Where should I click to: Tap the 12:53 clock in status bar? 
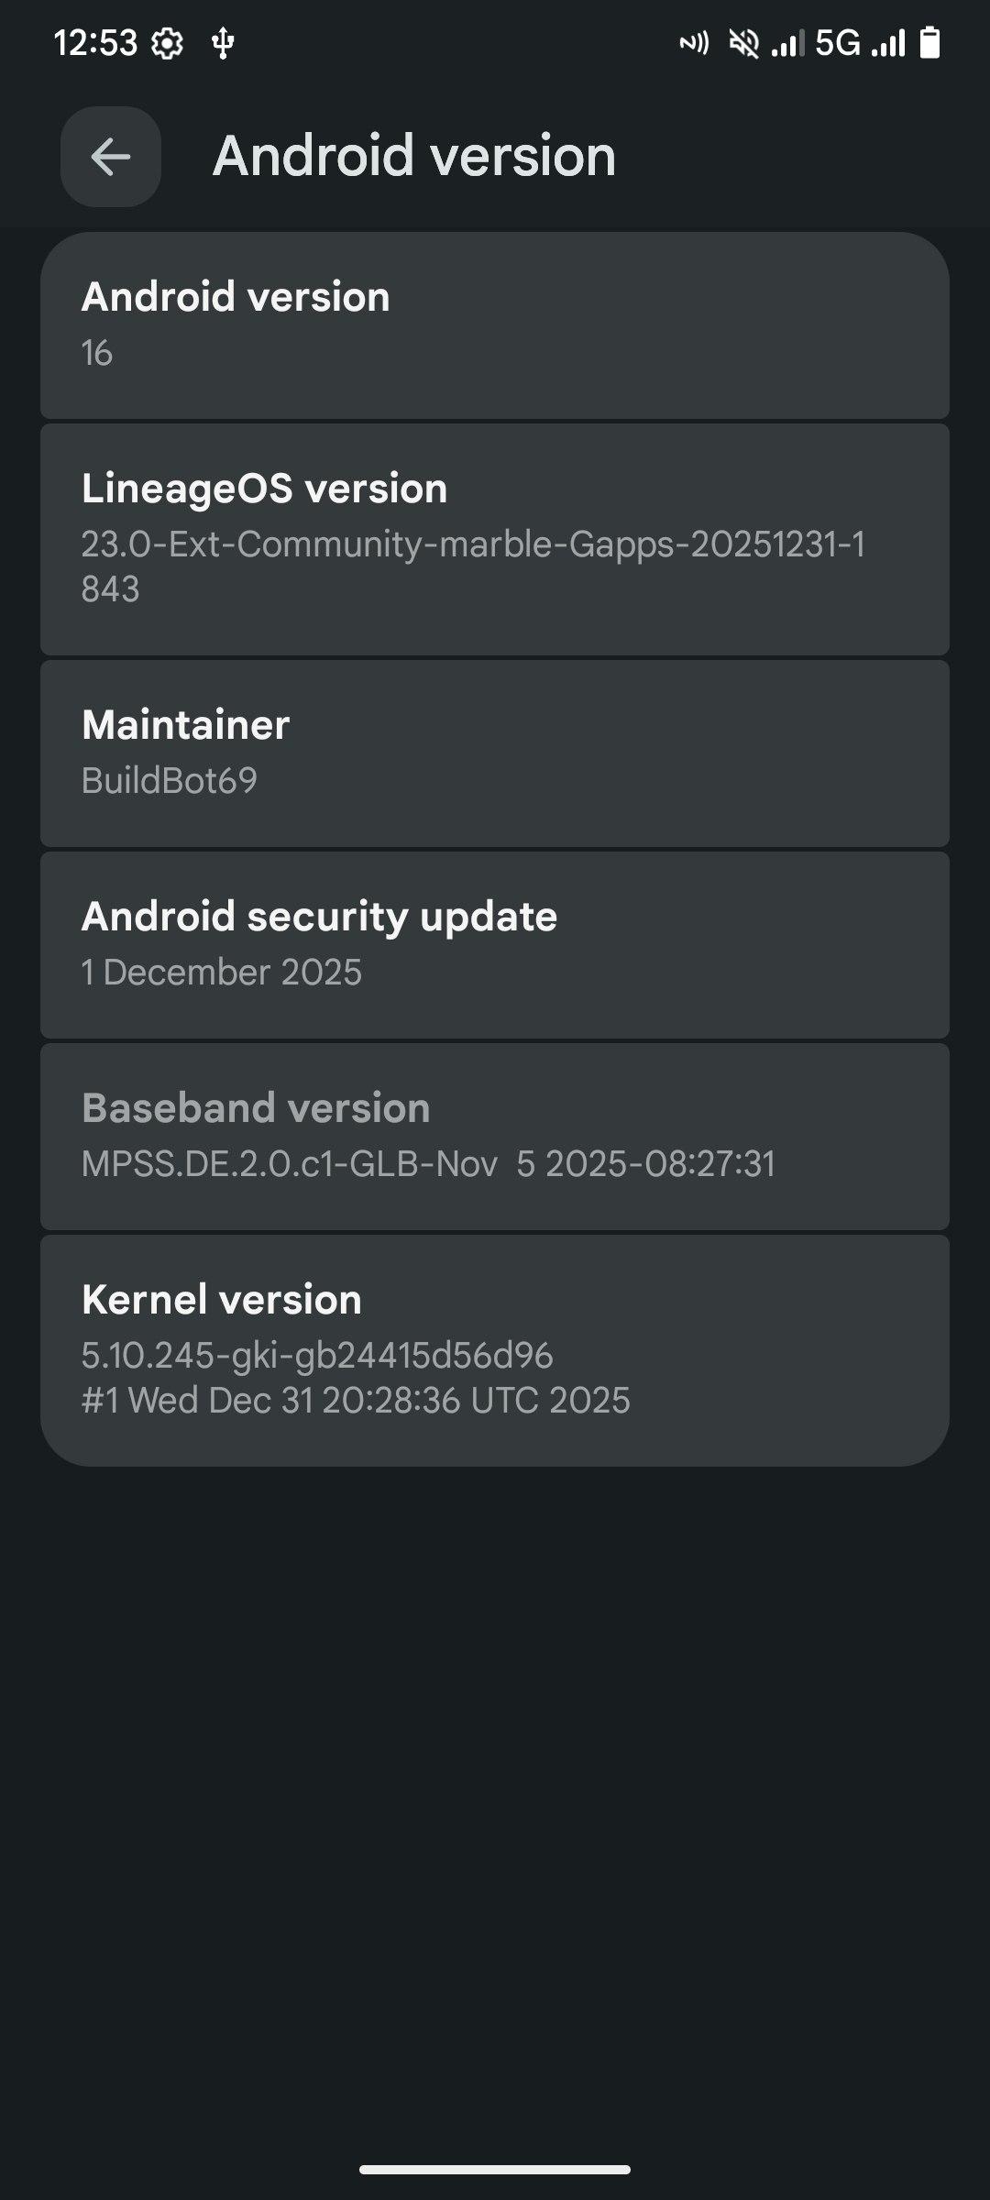pyautogui.click(x=95, y=43)
